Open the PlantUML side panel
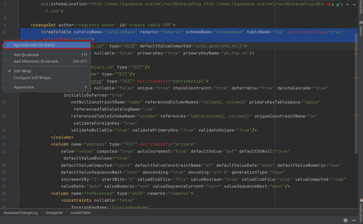363x224 pixels. tap(360, 7)
